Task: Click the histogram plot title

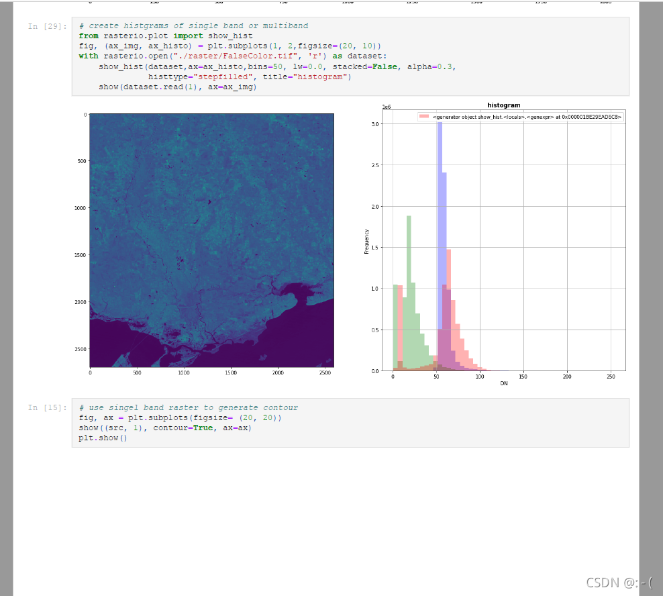Action: [x=503, y=105]
